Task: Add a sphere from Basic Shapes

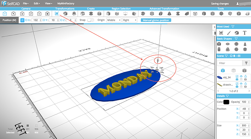Action: point(236,44)
